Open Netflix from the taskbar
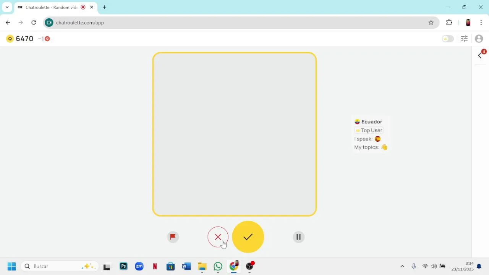 [x=155, y=267]
